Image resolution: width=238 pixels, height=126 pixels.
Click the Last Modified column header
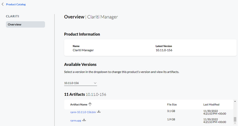click(x=211, y=104)
